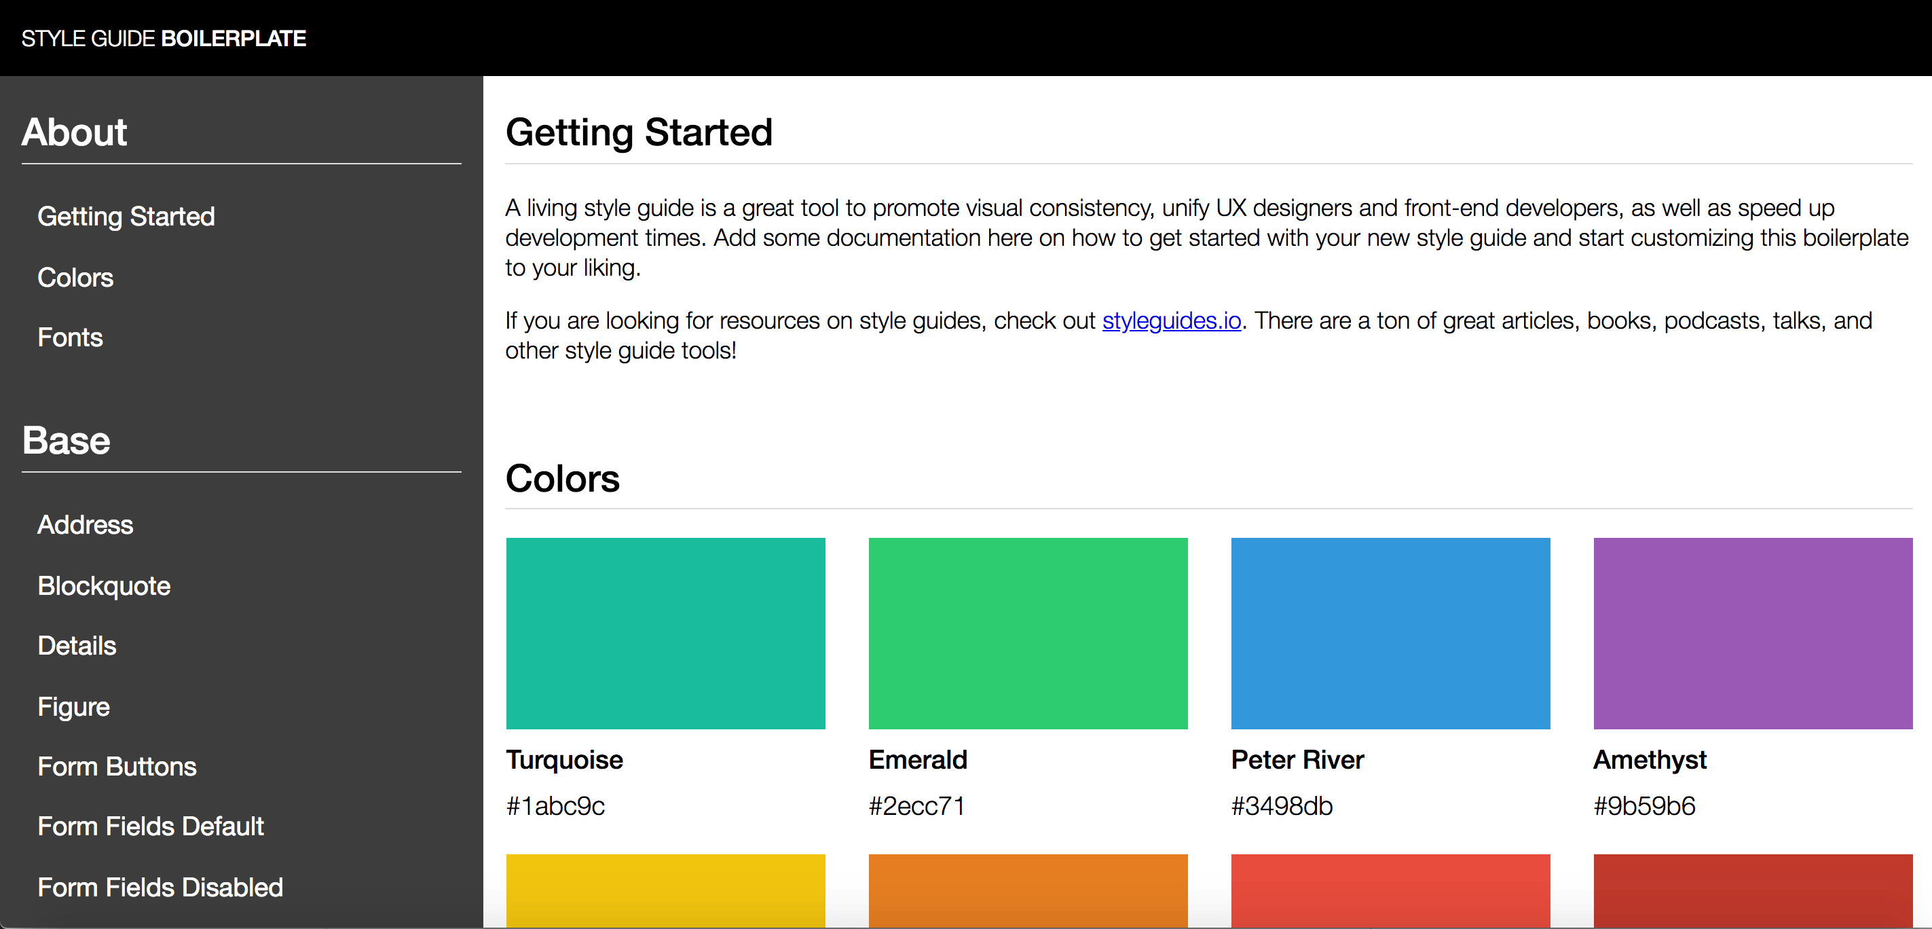This screenshot has height=929, width=1932.
Task: Follow the styleguides.io hyperlink
Action: tap(1171, 321)
